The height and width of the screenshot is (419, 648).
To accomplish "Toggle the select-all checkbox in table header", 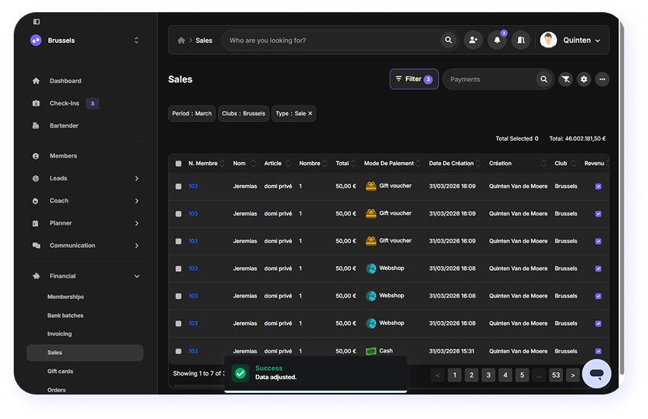I will coord(178,164).
